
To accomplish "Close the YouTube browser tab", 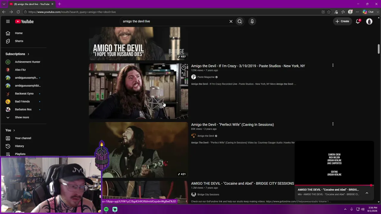I will [x=52, y=4].
